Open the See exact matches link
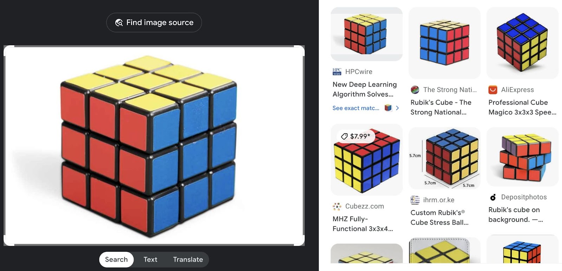The width and height of the screenshot is (562, 271). pos(355,108)
